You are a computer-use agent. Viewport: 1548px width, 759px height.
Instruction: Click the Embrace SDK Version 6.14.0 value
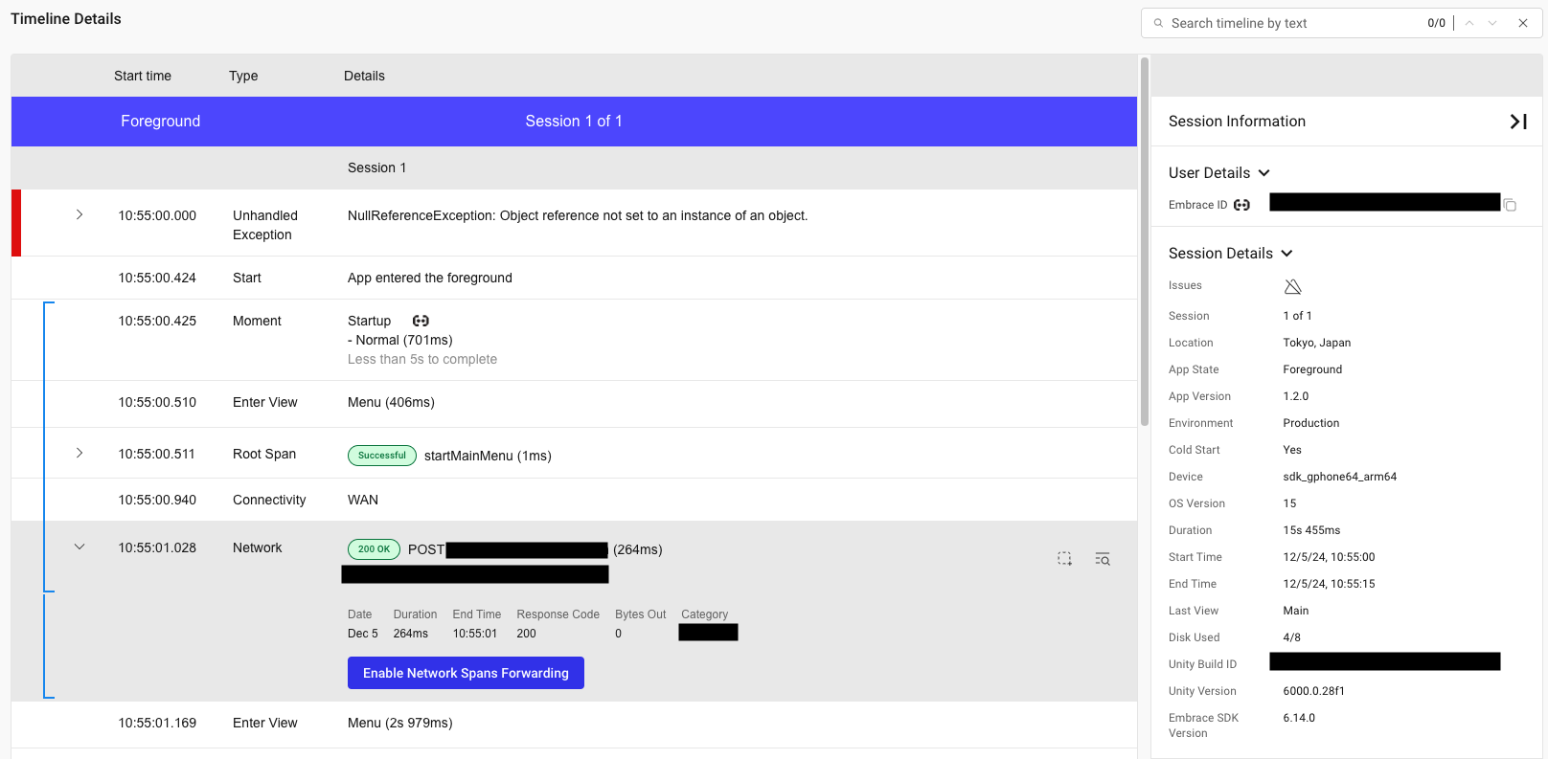coord(1299,718)
